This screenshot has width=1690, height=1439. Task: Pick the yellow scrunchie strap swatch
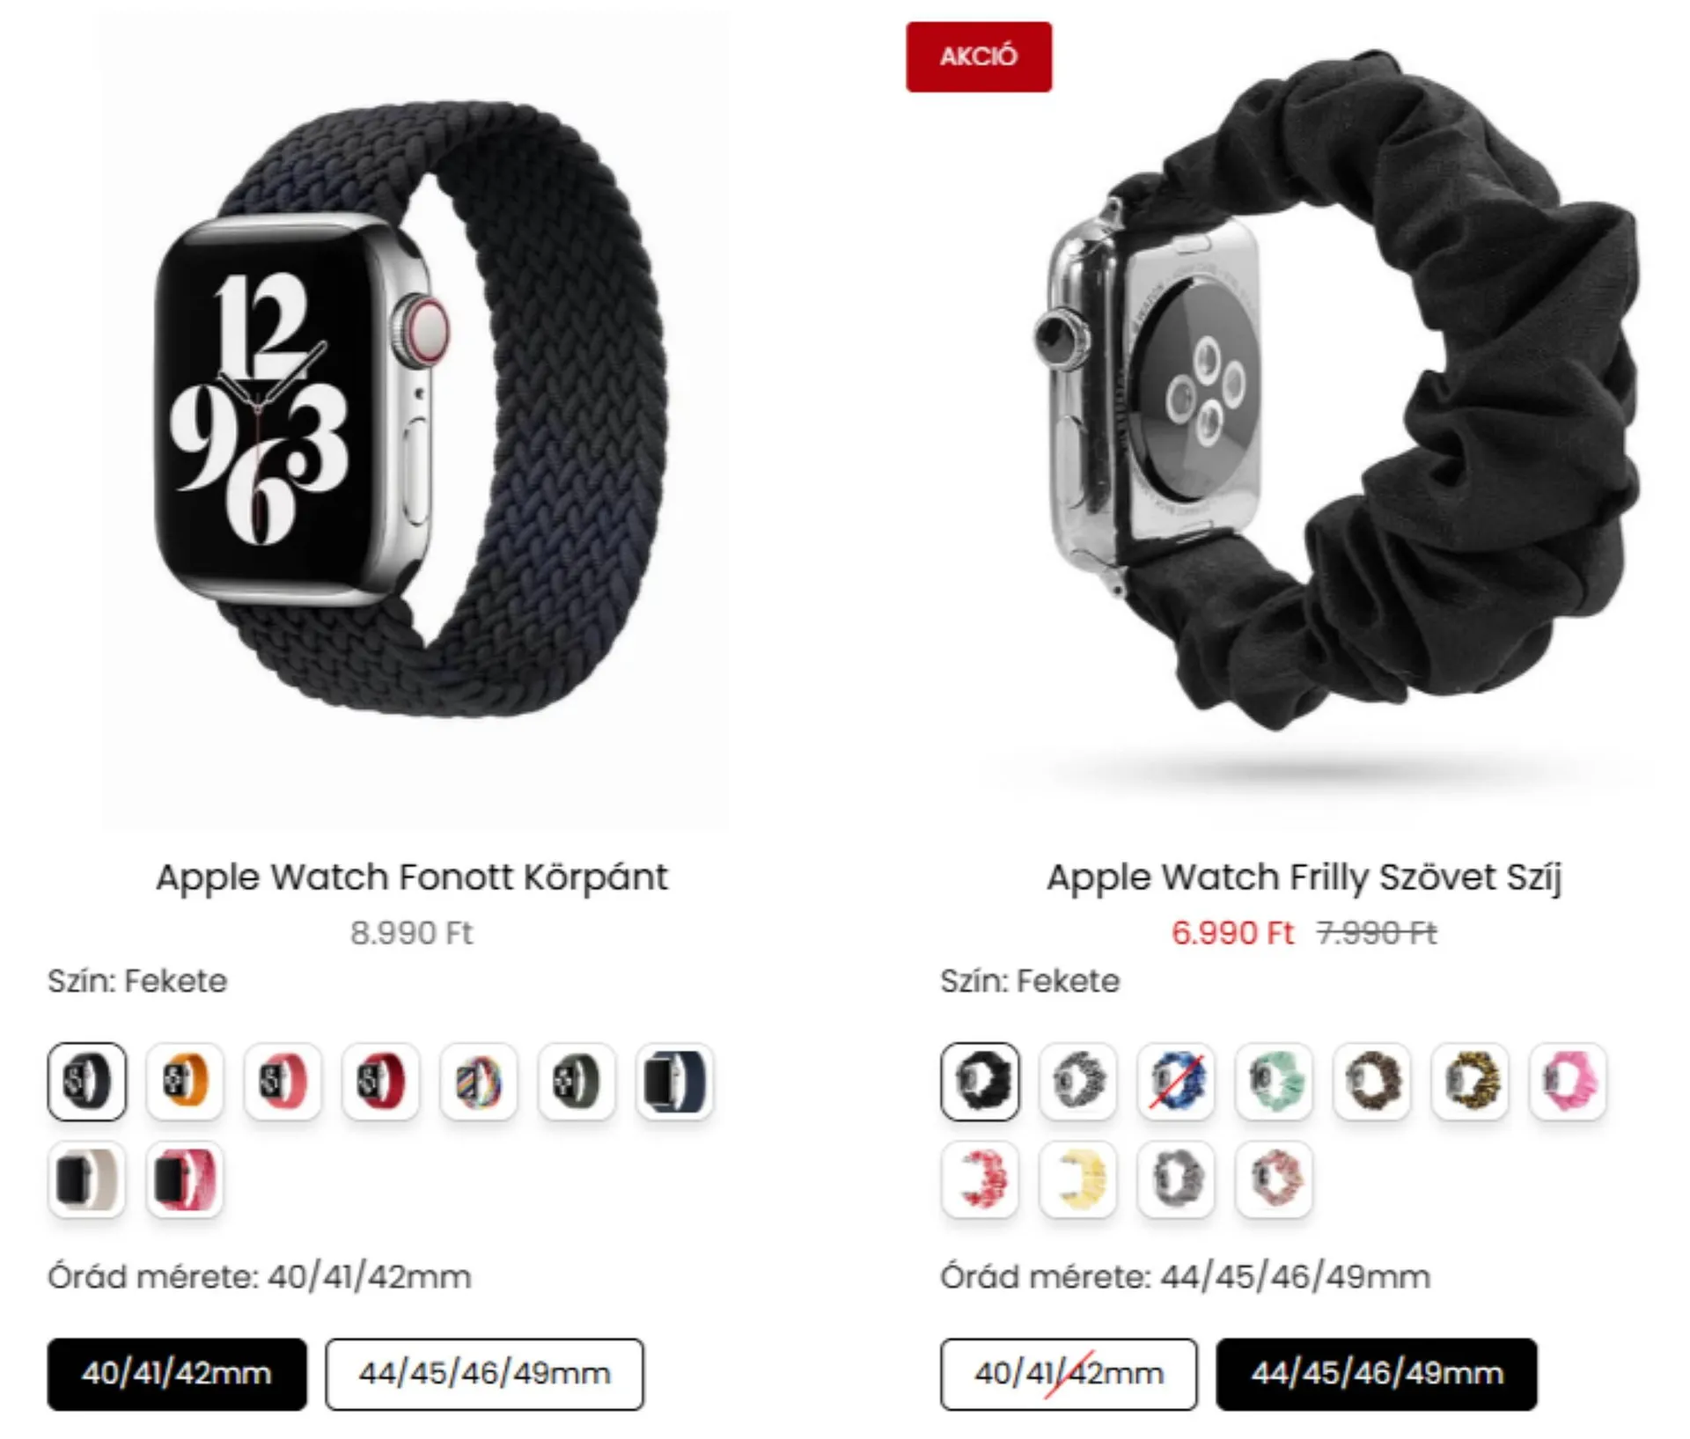click(x=1078, y=1179)
